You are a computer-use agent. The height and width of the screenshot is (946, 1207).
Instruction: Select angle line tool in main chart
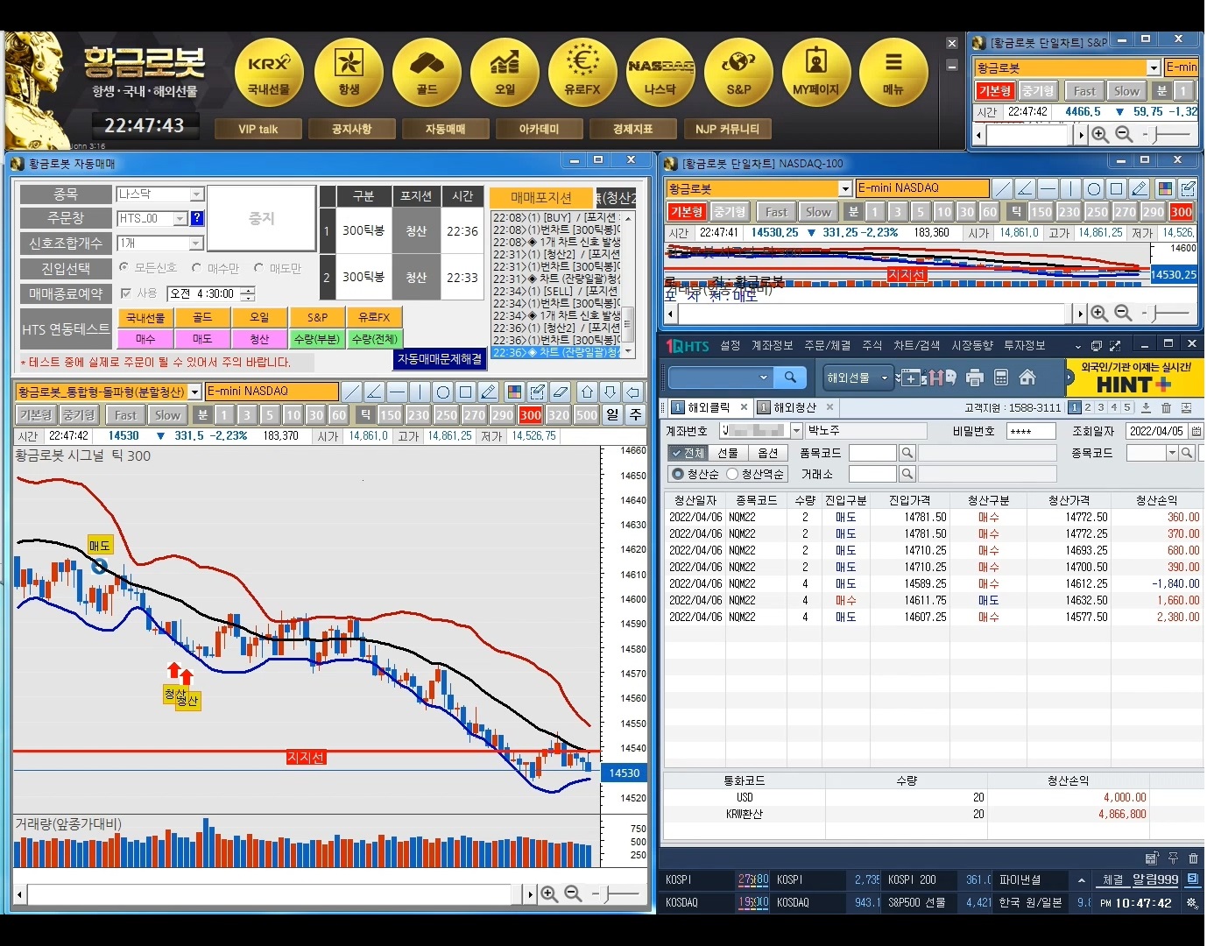coord(374,392)
